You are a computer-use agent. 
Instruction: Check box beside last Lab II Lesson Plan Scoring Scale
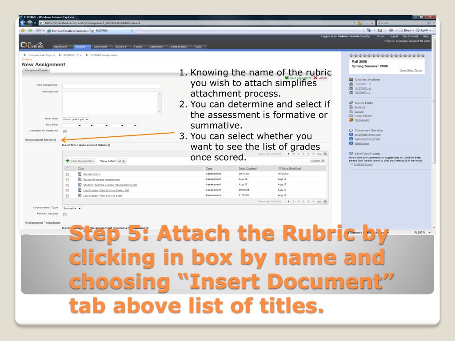[68, 196]
